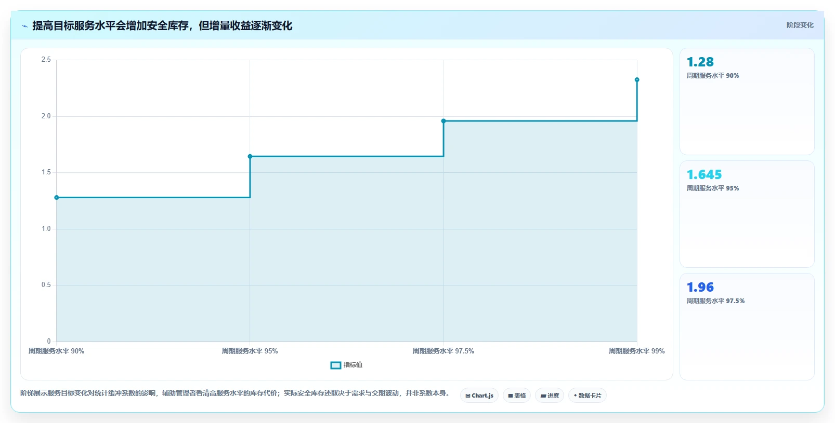Click the header trend icon beside the title
Viewport: 835px width, 423px height.
pos(24,26)
